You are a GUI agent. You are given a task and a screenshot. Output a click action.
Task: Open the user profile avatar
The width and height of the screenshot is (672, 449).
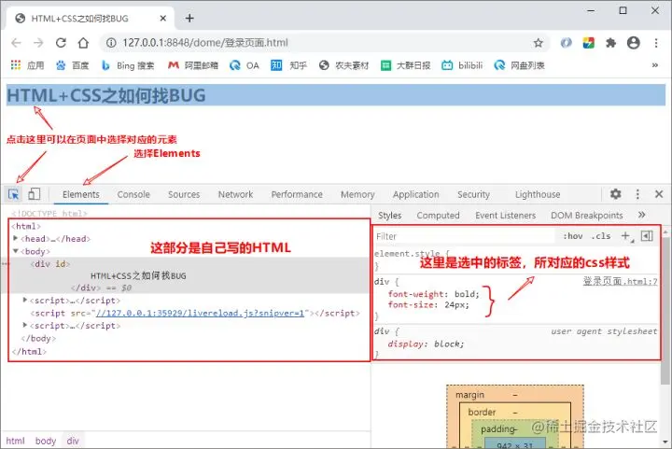click(633, 43)
